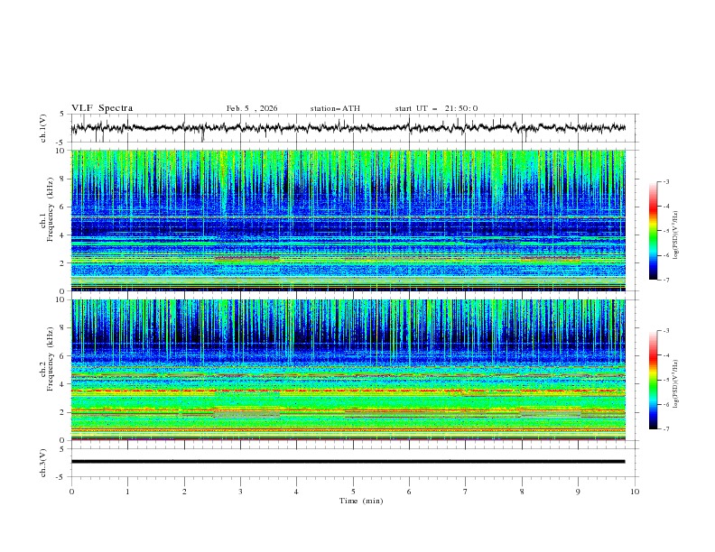Click inside the ch.1 frequency spectrogram
This screenshot has height=552, width=715.
[348, 220]
